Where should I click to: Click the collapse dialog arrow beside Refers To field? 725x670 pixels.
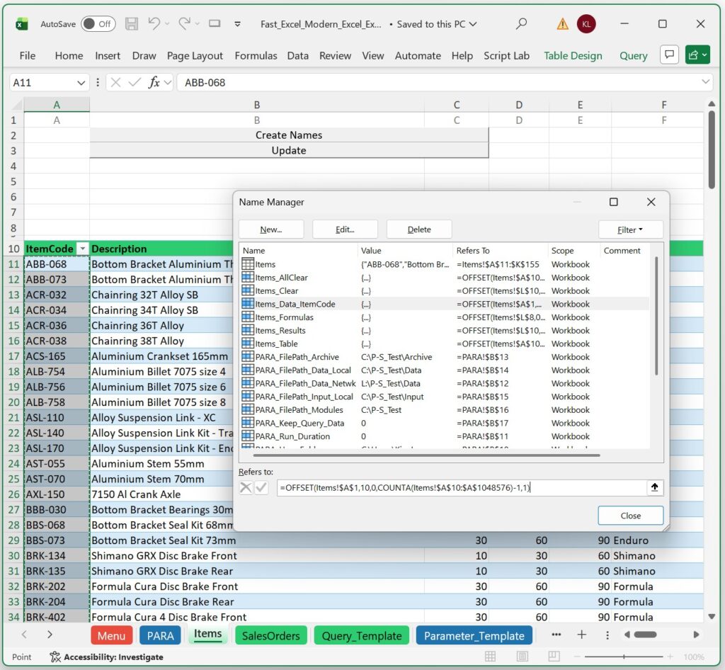point(655,487)
